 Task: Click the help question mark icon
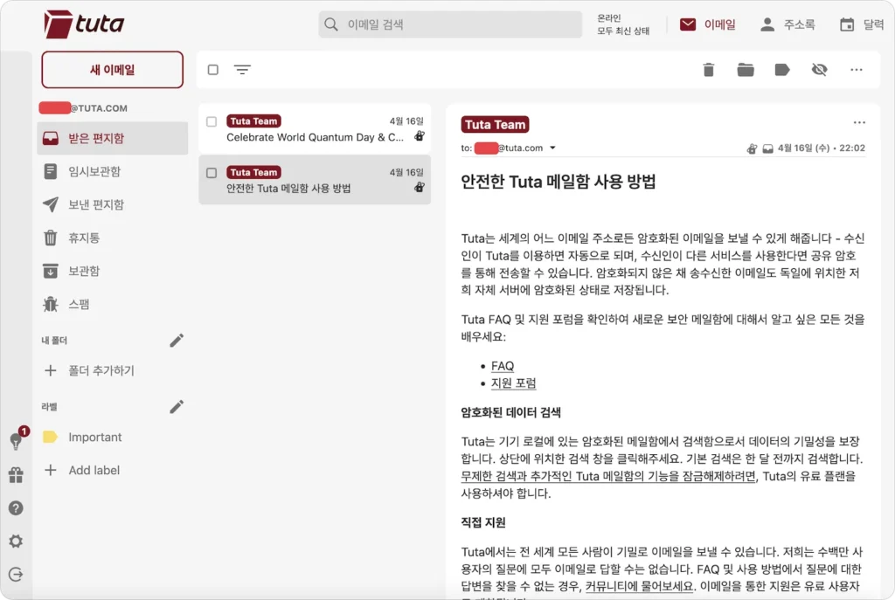[16, 508]
